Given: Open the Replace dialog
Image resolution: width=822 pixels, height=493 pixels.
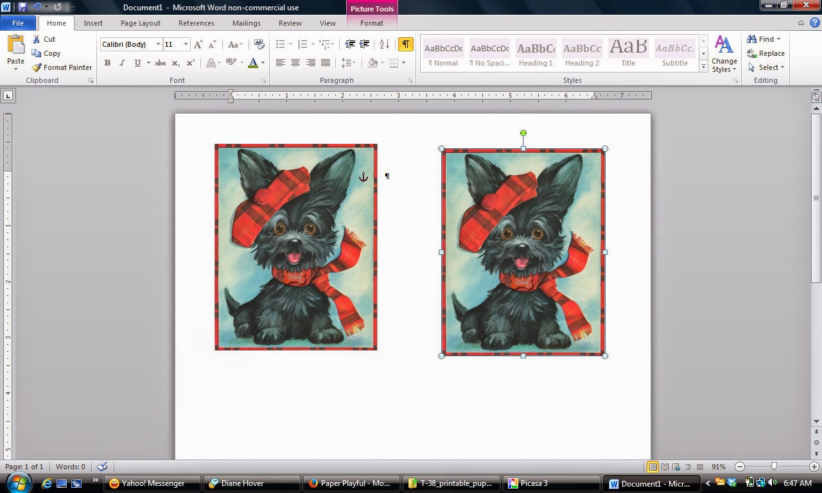Looking at the screenshot, I should pos(765,53).
